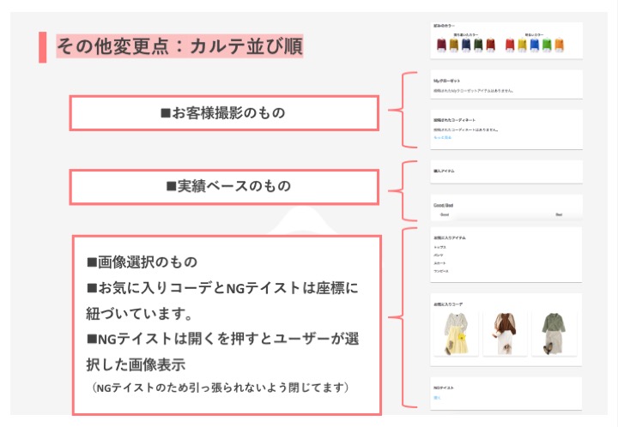Choose the dark green sweater swatch

(478, 45)
